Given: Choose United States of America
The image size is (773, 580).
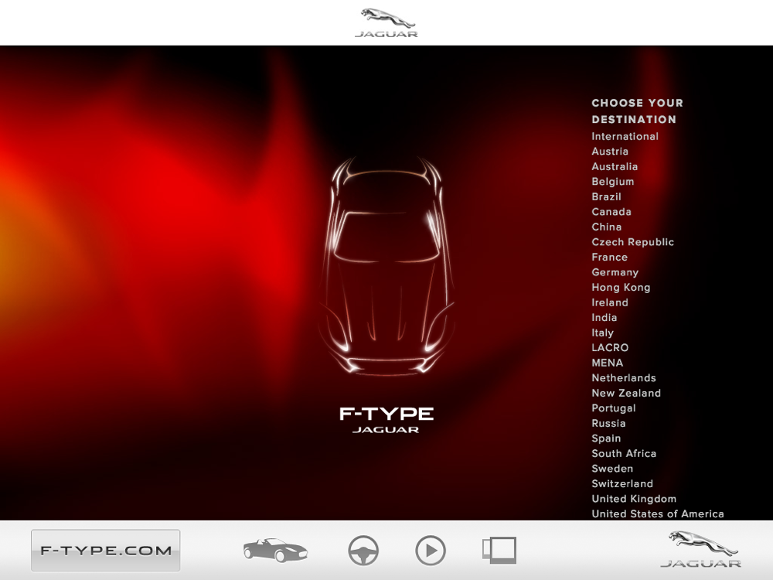Looking at the screenshot, I should coord(658,514).
